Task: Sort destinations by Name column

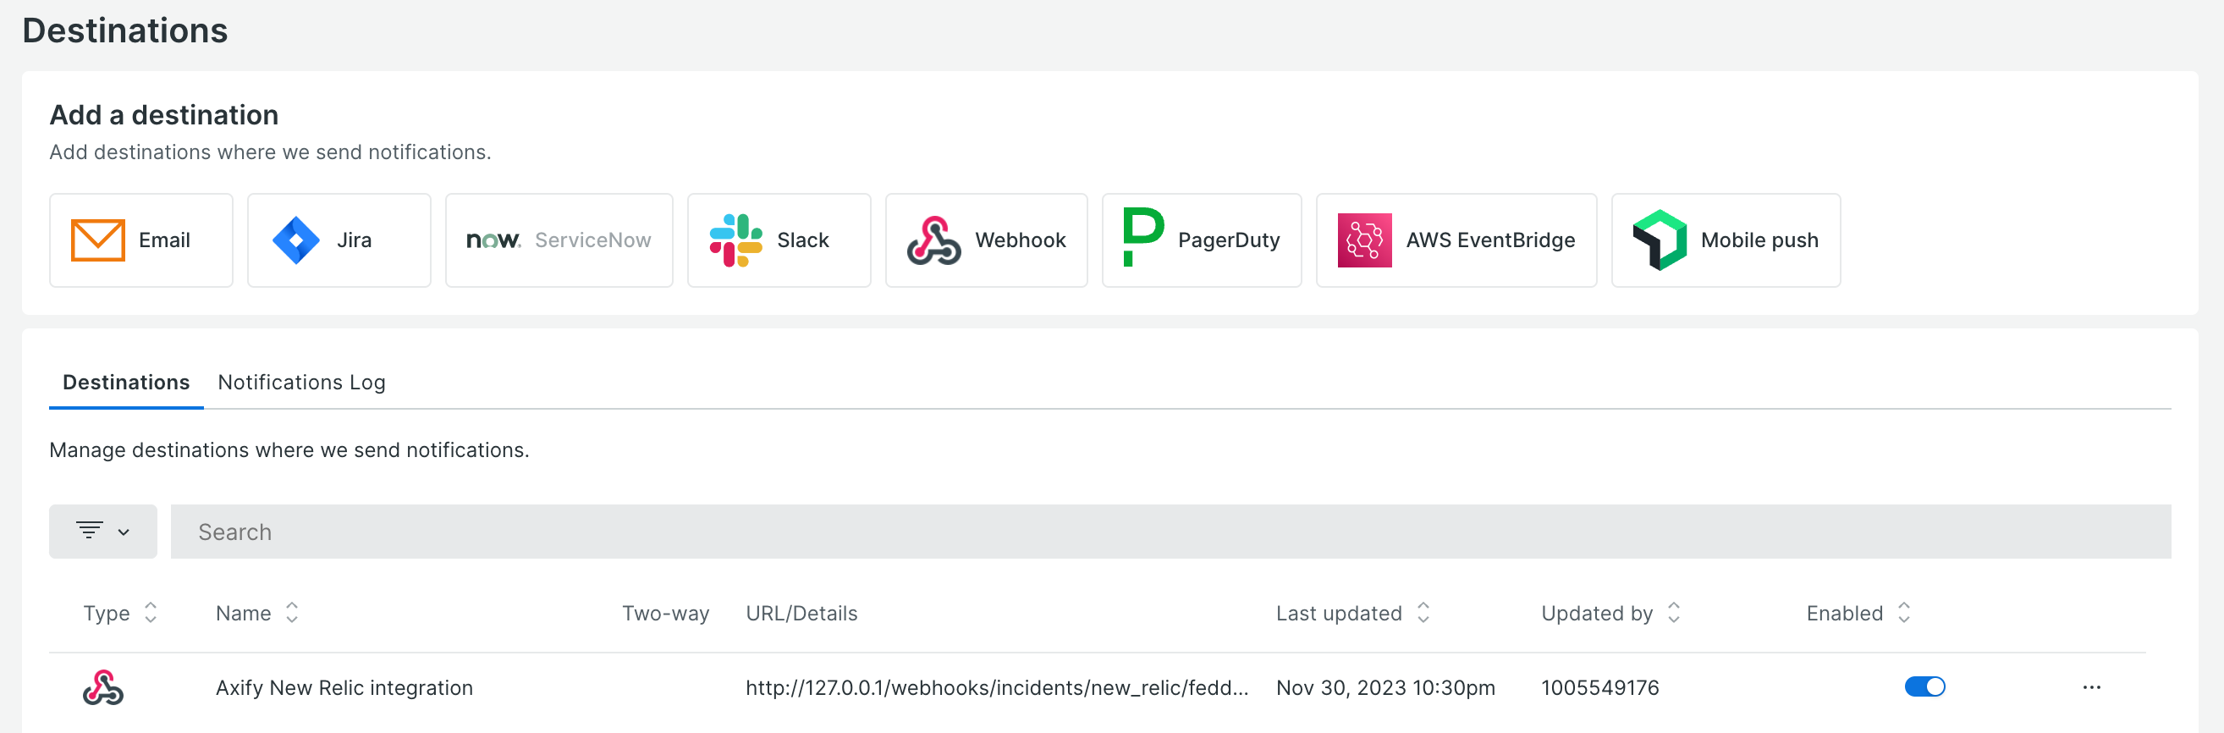Action: [292, 613]
